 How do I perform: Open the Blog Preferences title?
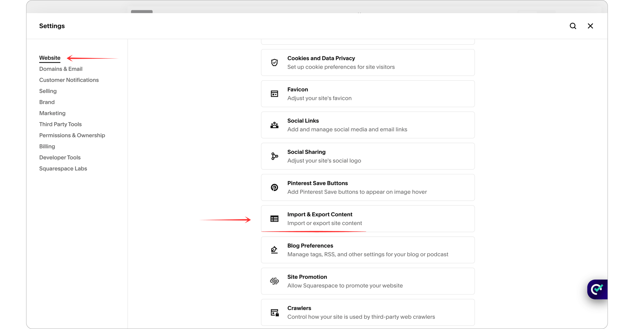tap(310, 246)
